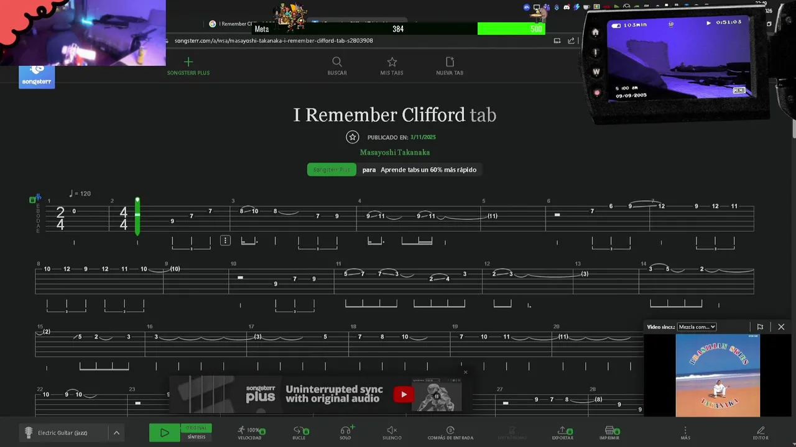Toggle the Bucle loop mode

[x=299, y=433]
